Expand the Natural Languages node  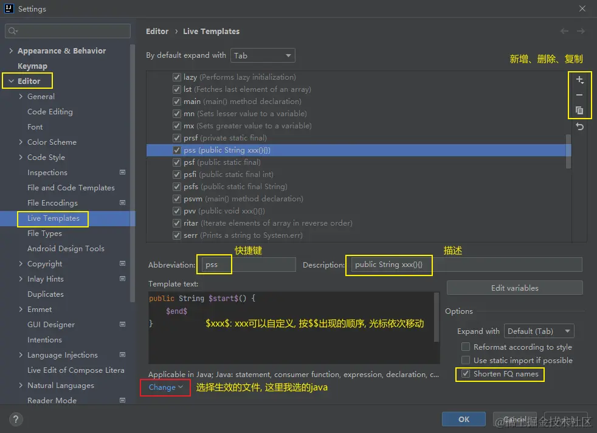tap(21, 386)
